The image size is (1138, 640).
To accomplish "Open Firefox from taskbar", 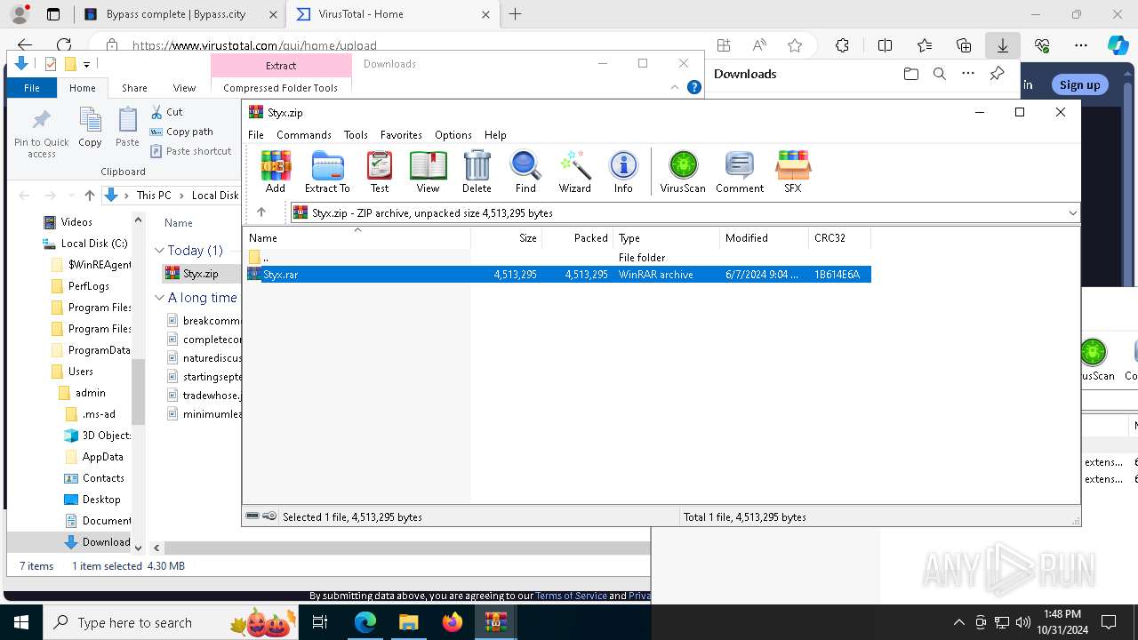I will coord(453,622).
